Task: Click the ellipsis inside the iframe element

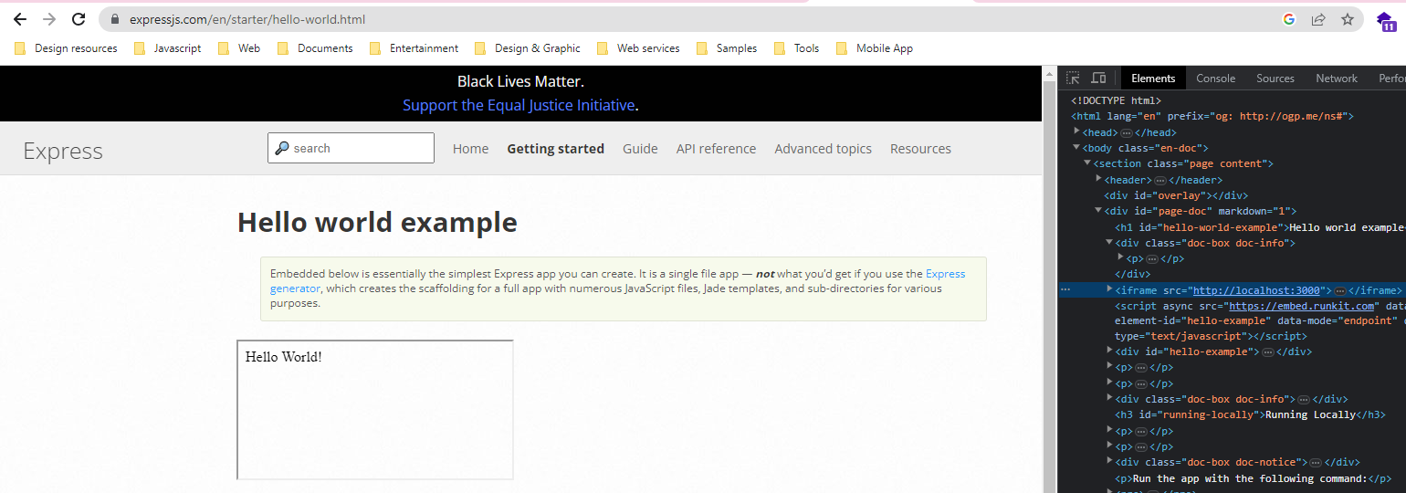Action: coord(1340,290)
